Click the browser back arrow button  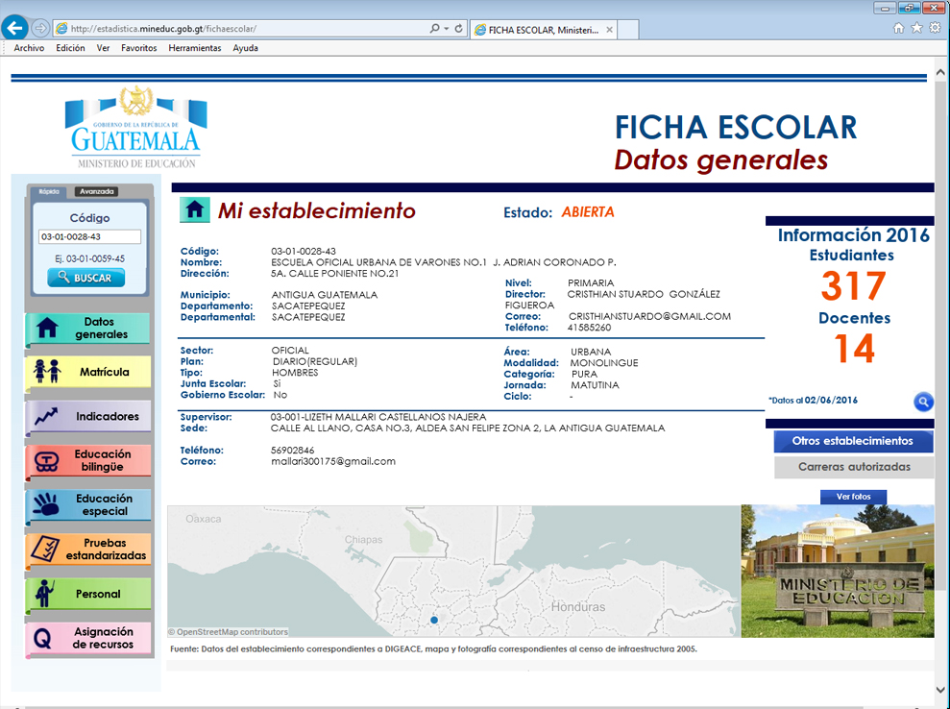click(x=15, y=28)
